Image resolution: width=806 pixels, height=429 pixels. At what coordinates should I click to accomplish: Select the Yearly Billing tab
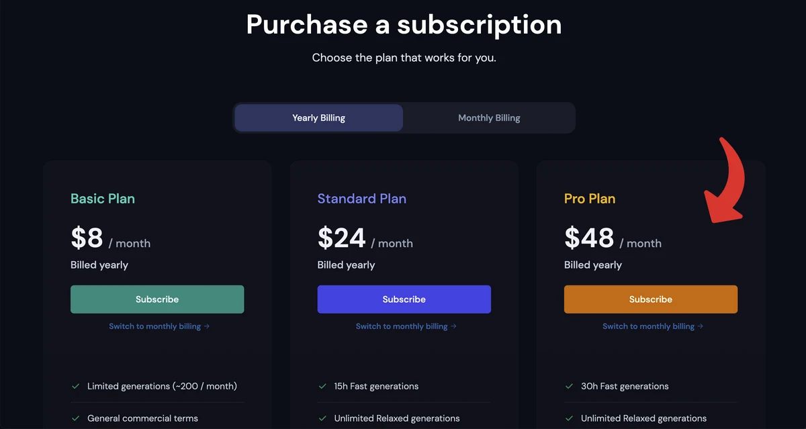click(x=318, y=117)
